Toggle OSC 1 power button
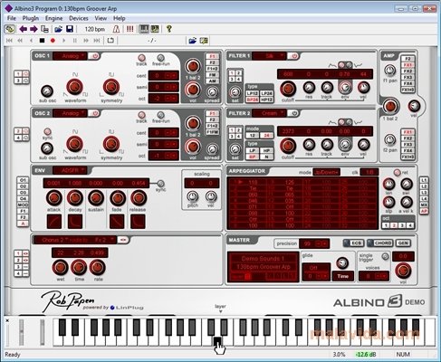This screenshot has height=362, width=441. (95, 56)
